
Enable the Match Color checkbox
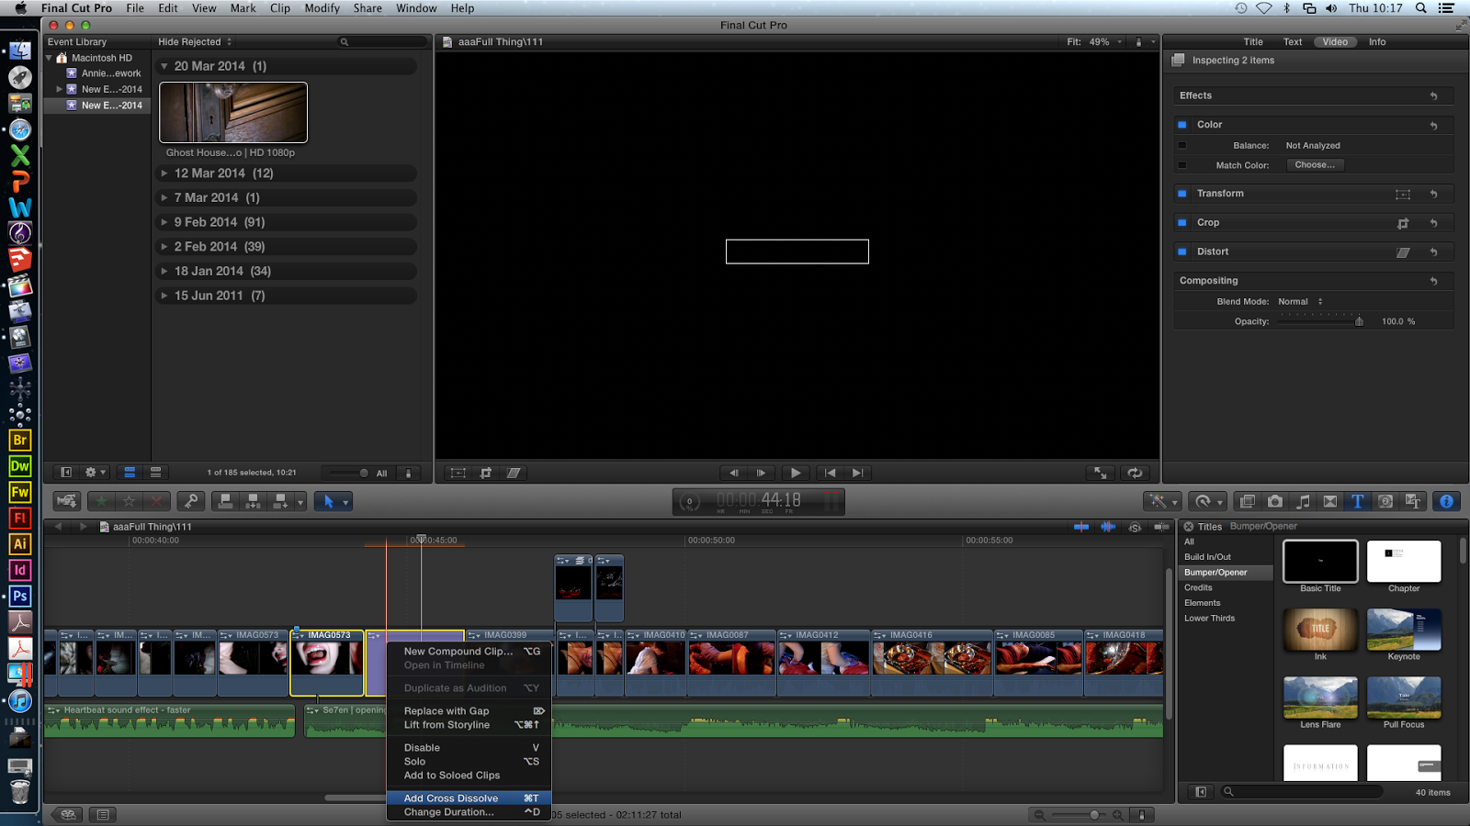[1182, 165]
